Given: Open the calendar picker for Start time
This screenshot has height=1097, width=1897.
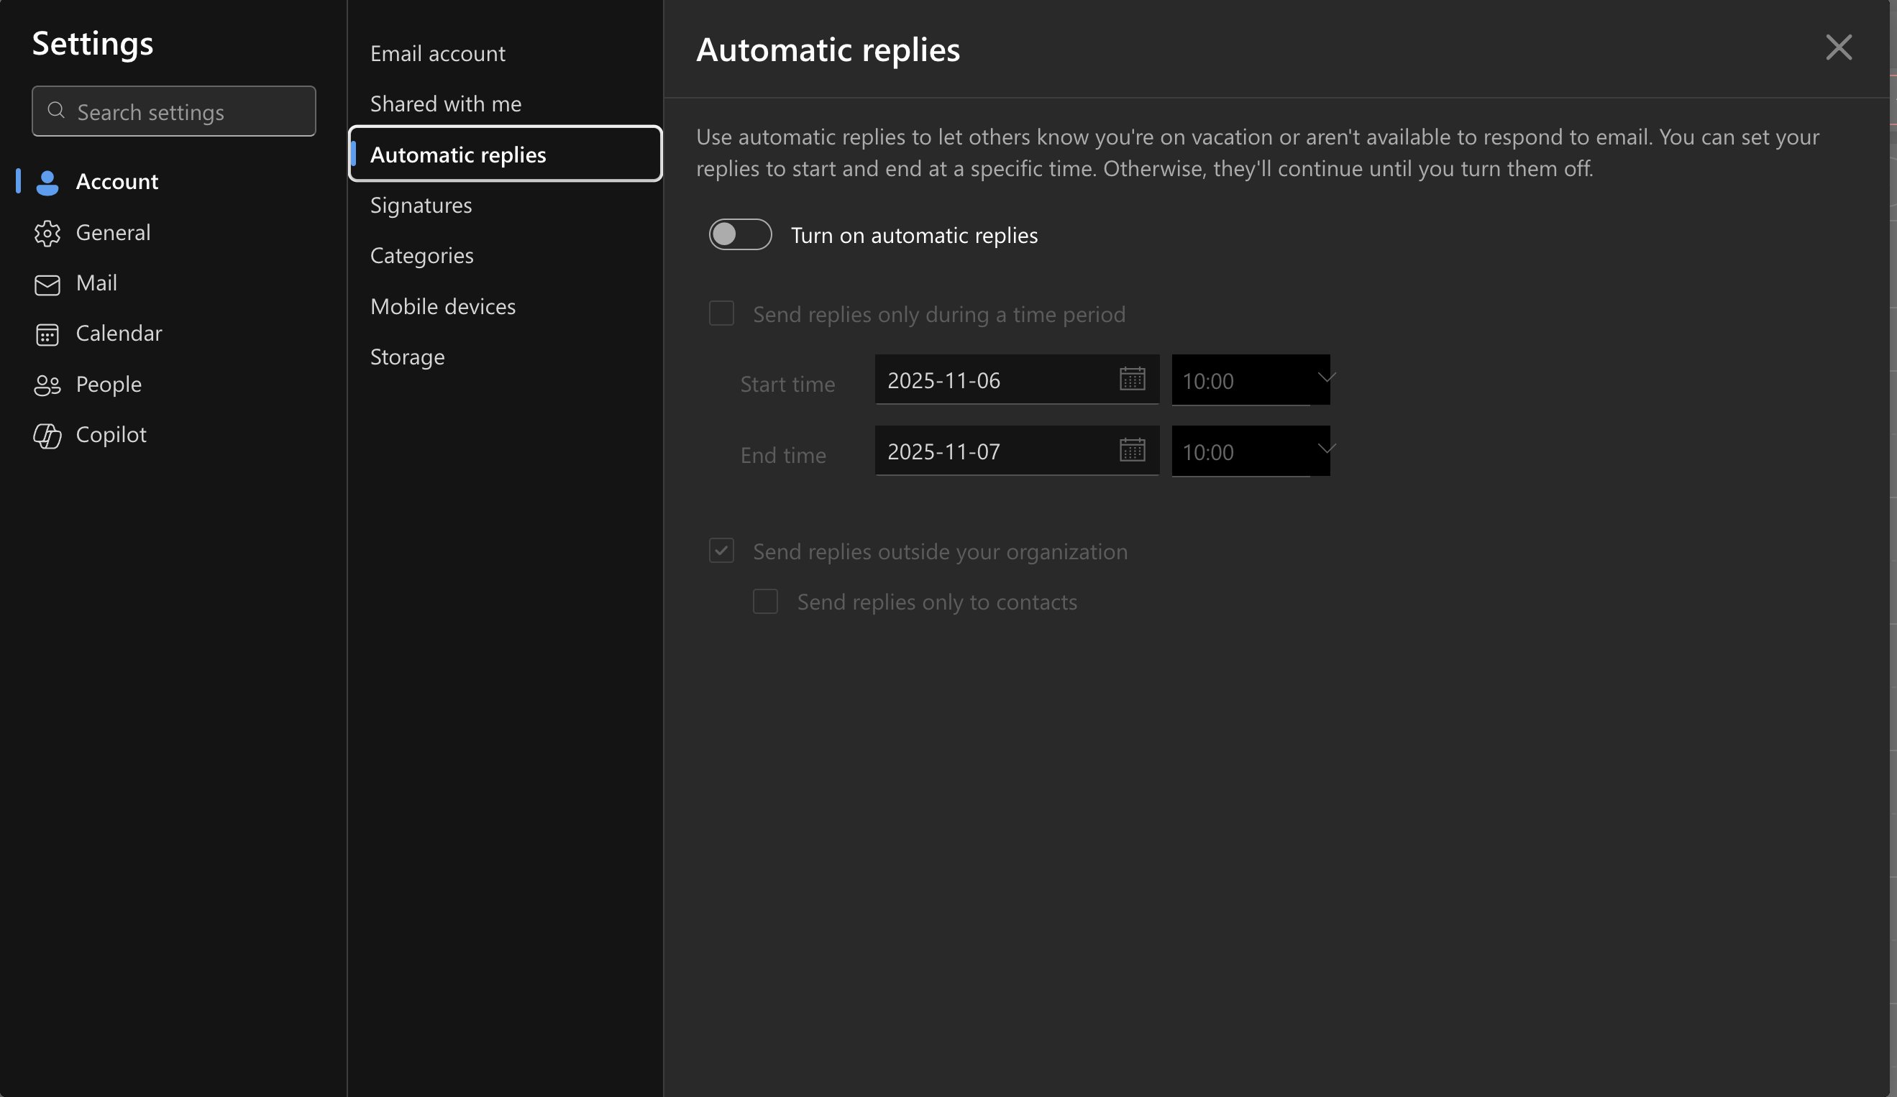Looking at the screenshot, I should coord(1132,380).
